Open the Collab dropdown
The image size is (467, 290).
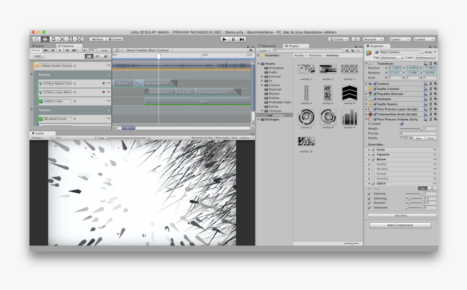click(x=339, y=39)
